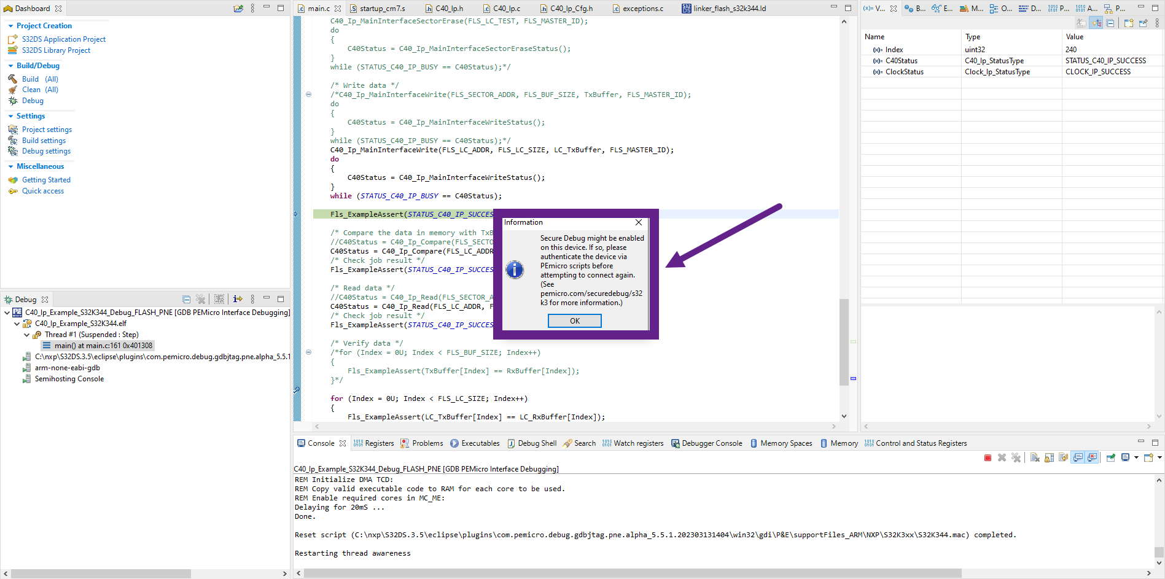1165x579 pixels.
Task: Collapse the Build/Debug section
Action: point(10,66)
